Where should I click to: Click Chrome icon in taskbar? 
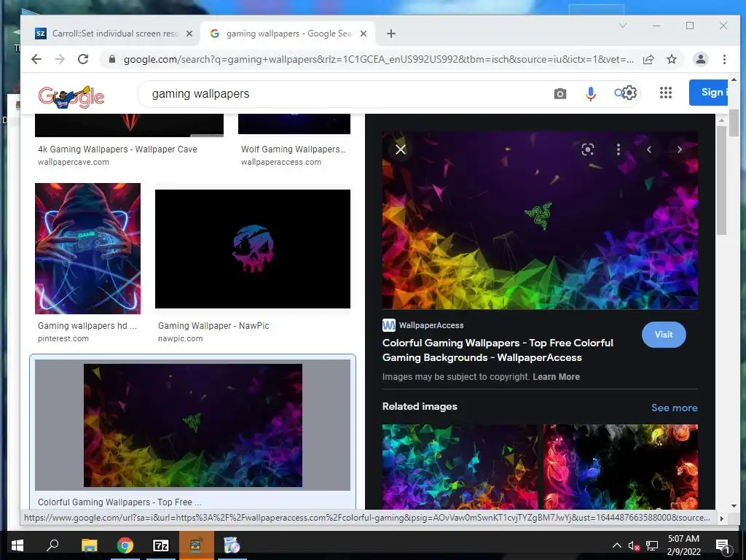coord(125,545)
